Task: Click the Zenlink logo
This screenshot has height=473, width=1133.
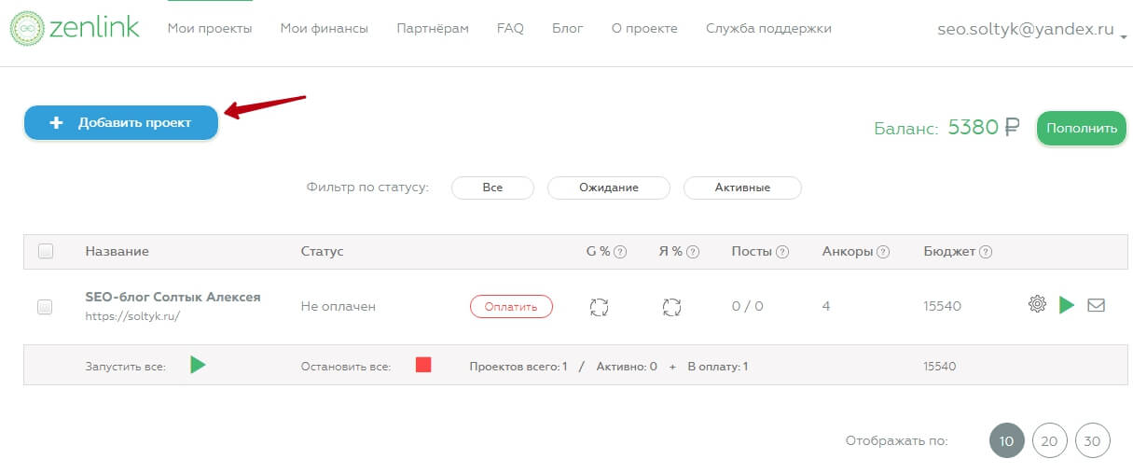Action: coord(75,29)
